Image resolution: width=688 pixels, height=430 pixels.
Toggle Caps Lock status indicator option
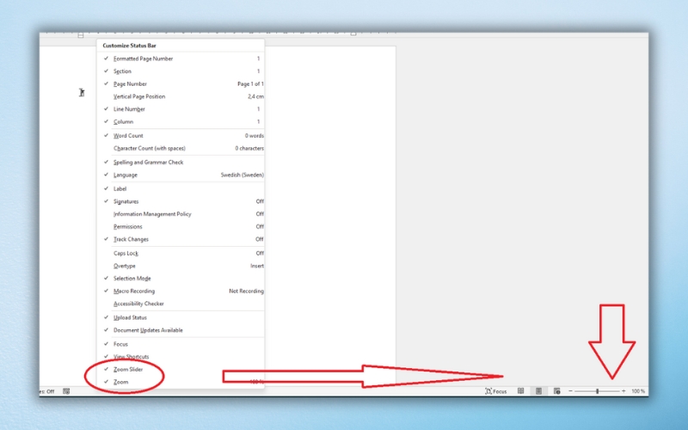click(126, 253)
